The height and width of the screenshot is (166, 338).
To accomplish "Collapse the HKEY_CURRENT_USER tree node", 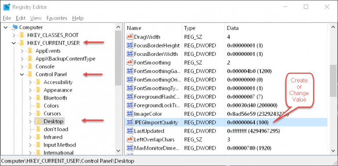I will tap(14, 43).
